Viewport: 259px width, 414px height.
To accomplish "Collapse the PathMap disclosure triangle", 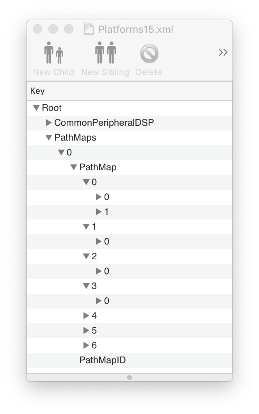I will pos(74,167).
